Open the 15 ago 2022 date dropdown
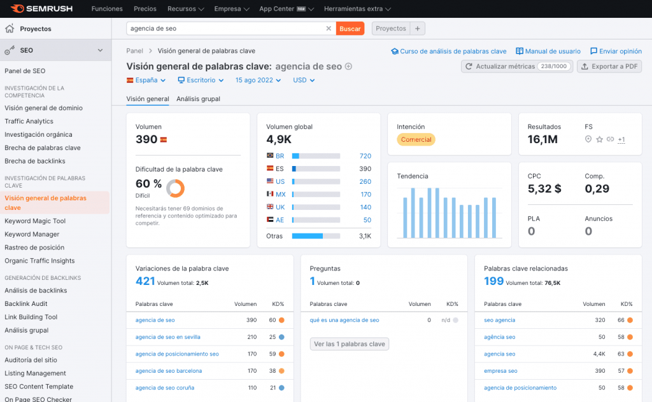The image size is (652, 402). click(x=258, y=80)
